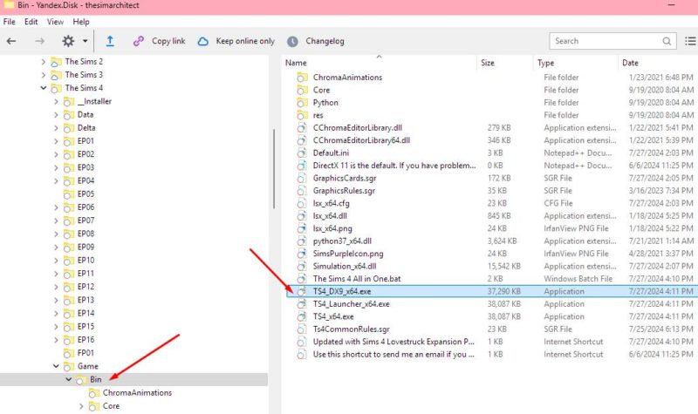Image resolution: width=698 pixels, height=414 pixels.
Task: Collapse the Game folder node
Action: (56, 367)
